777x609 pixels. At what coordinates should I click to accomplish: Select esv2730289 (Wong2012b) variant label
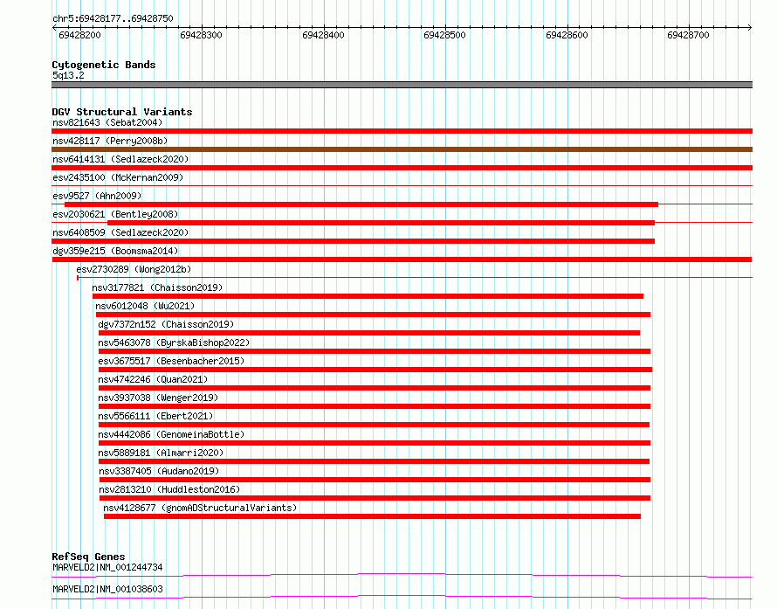(134, 269)
